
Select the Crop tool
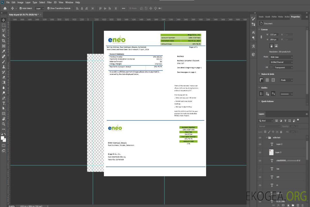click(x=4, y=41)
